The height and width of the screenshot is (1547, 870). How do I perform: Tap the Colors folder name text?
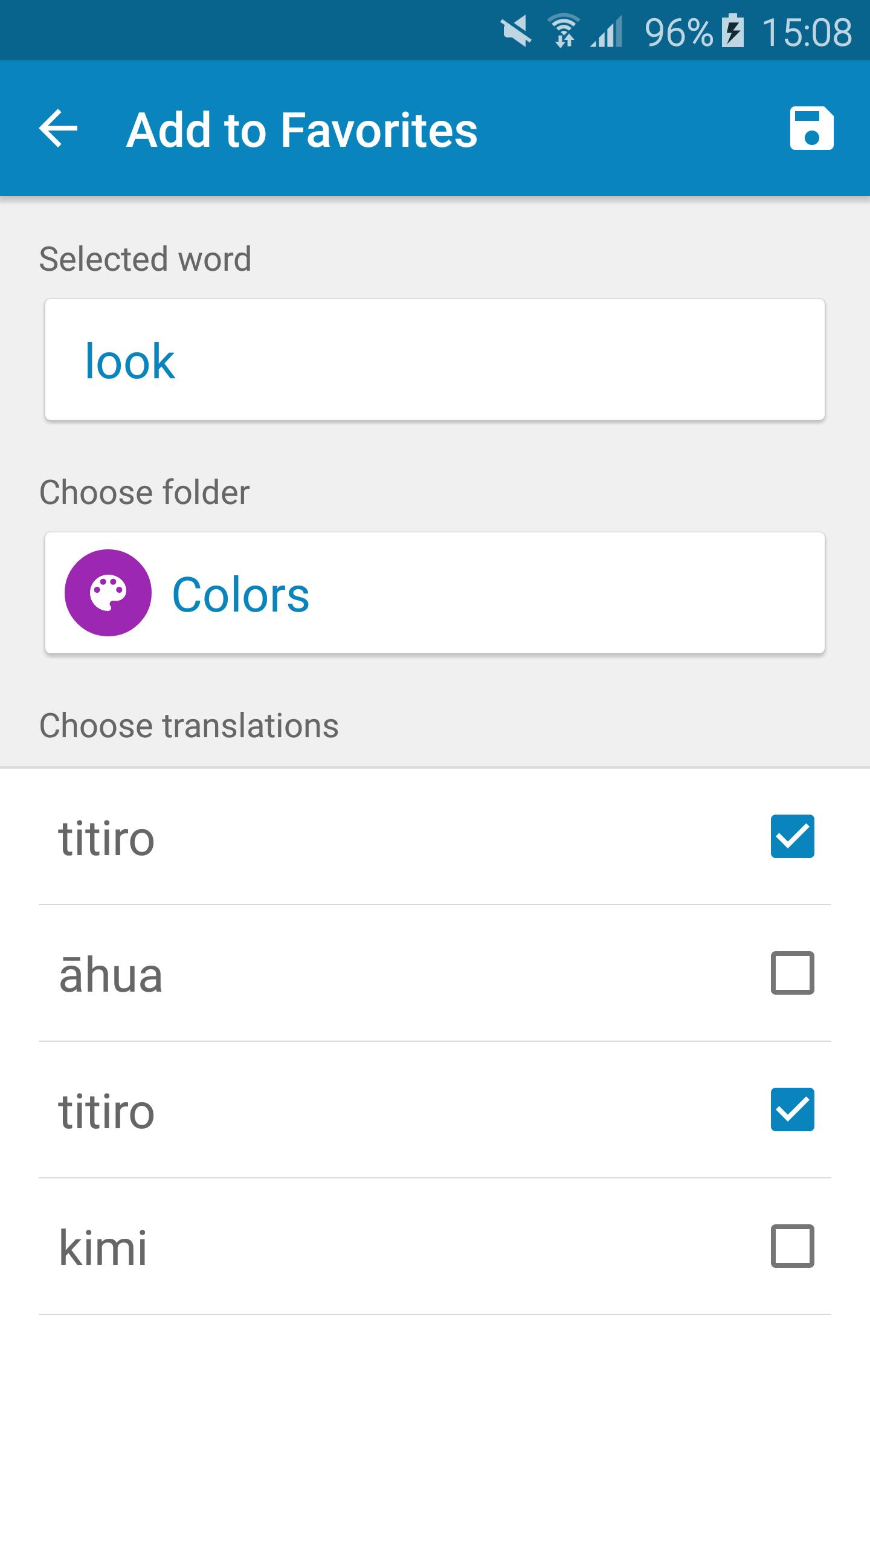coord(240,595)
